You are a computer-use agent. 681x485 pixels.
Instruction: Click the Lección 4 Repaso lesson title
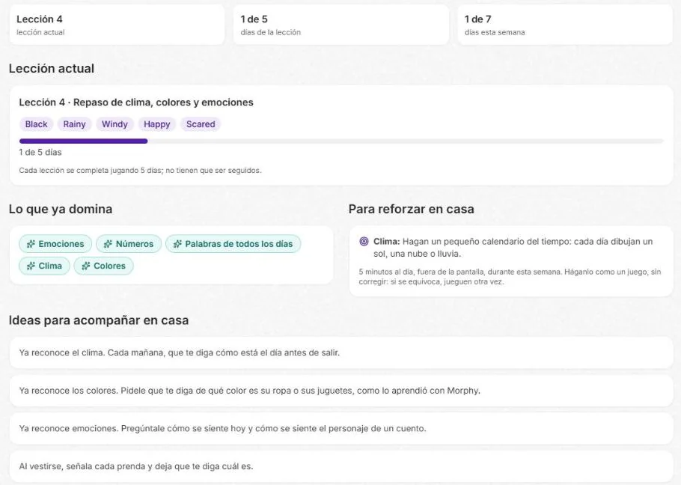point(136,103)
